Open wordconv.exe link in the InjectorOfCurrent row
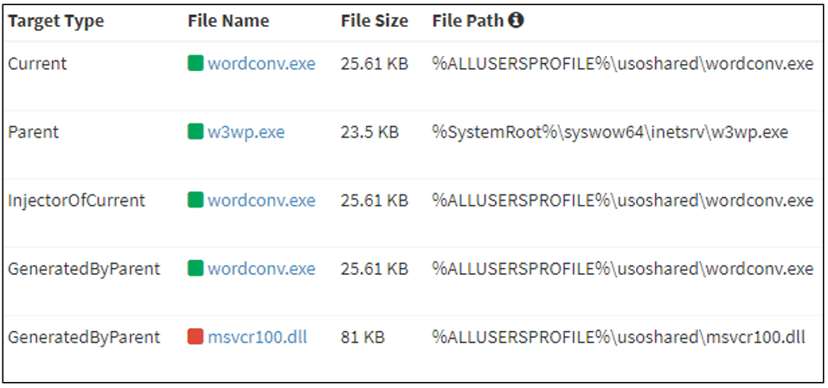This screenshot has width=828, height=388. 261,200
